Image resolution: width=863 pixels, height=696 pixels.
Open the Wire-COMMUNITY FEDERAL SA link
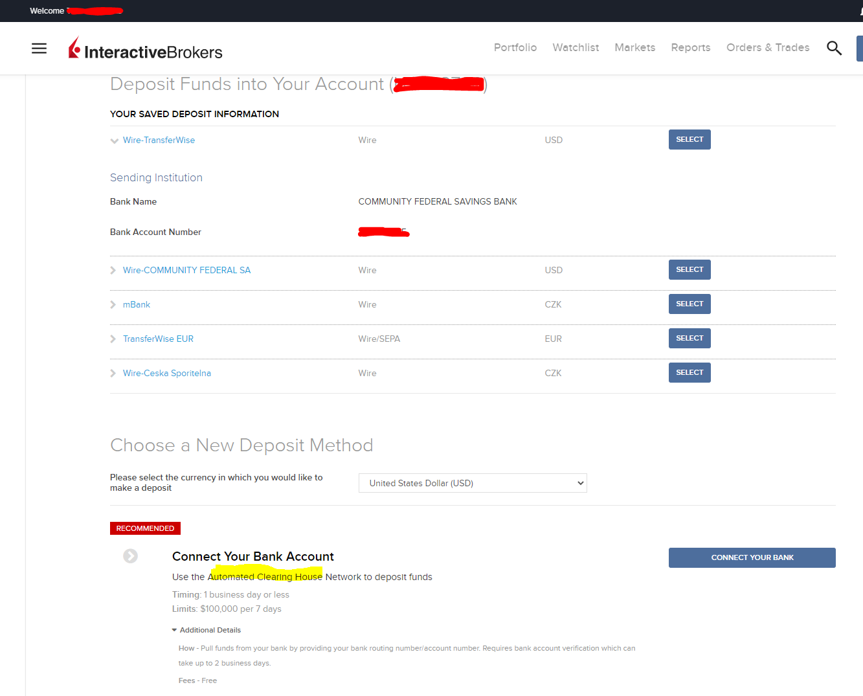186,270
